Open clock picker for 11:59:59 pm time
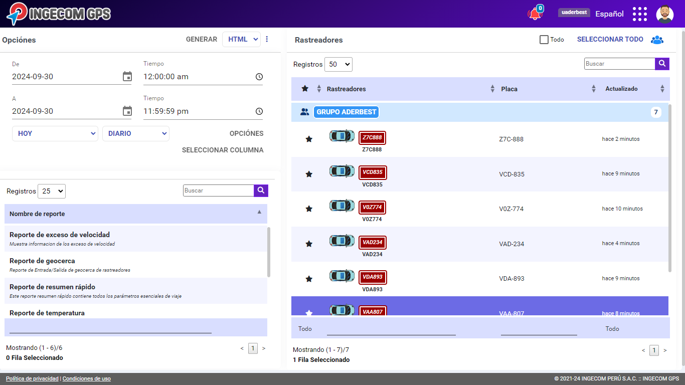The width and height of the screenshot is (685, 385). click(x=259, y=111)
